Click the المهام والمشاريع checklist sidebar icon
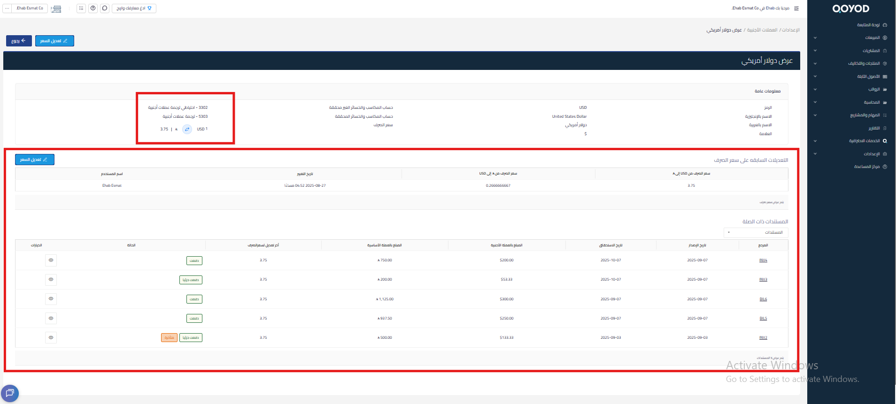Screen dimensions: 896x404 pos(885,115)
